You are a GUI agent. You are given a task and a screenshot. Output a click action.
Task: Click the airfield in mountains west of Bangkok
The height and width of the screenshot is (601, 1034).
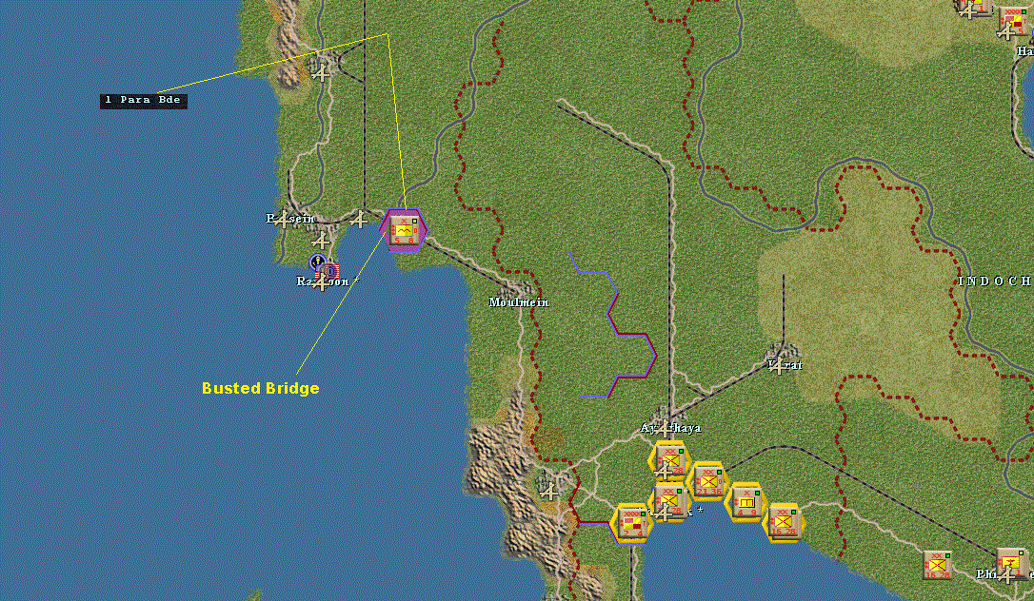tap(548, 491)
